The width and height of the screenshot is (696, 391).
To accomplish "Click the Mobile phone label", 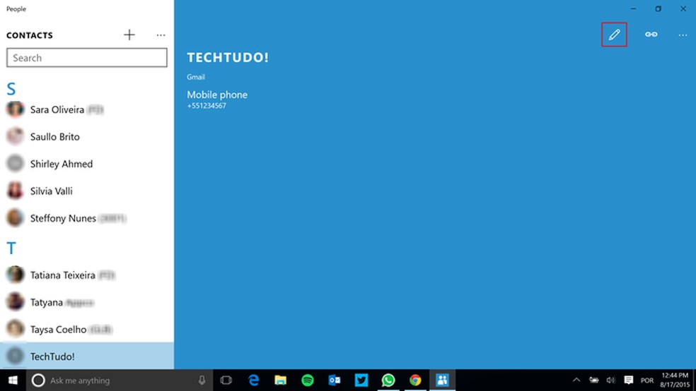I will [x=217, y=95].
